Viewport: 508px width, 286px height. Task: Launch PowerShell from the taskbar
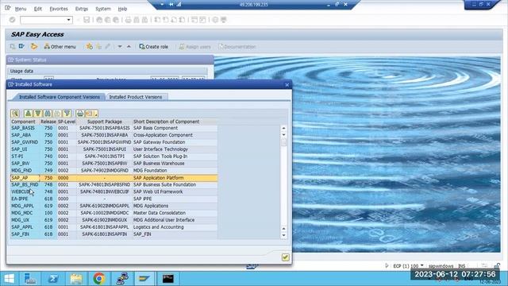[x=53, y=279]
